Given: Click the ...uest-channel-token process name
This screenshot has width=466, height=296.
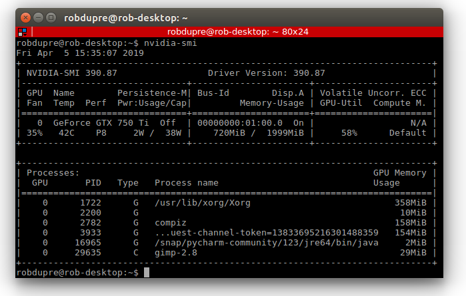Looking at the screenshot, I should click(266, 233).
